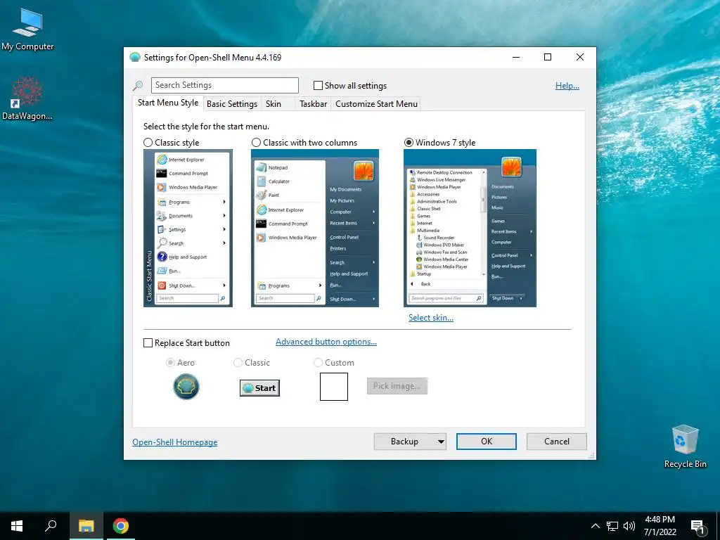The image size is (720, 540).
Task: Close the Open-Shell settings window
Action: coord(580,58)
